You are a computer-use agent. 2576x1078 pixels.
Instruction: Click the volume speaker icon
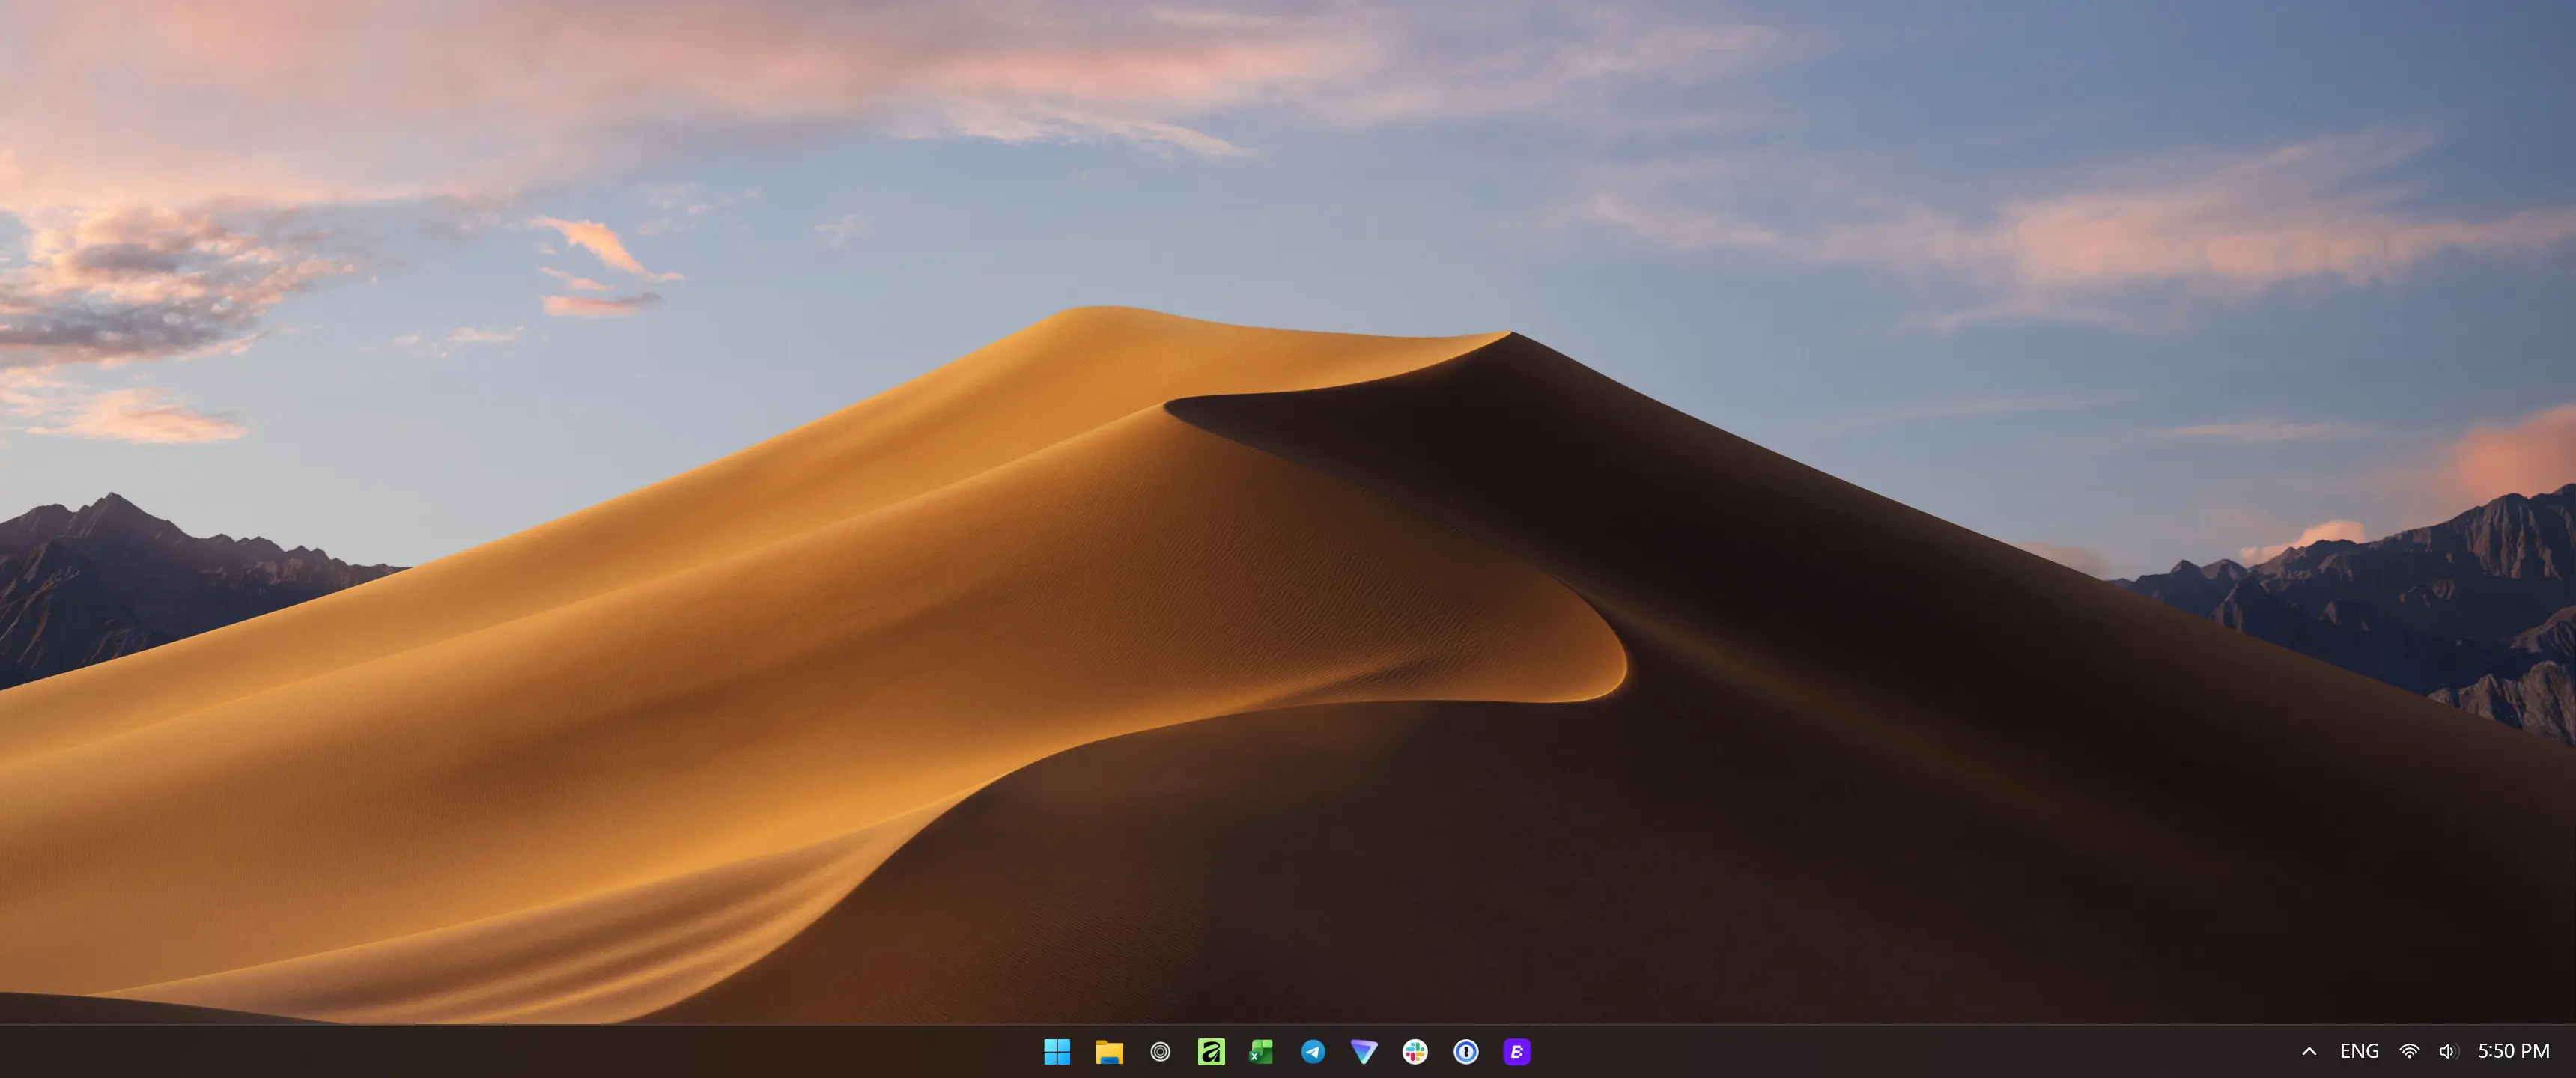(2447, 1051)
